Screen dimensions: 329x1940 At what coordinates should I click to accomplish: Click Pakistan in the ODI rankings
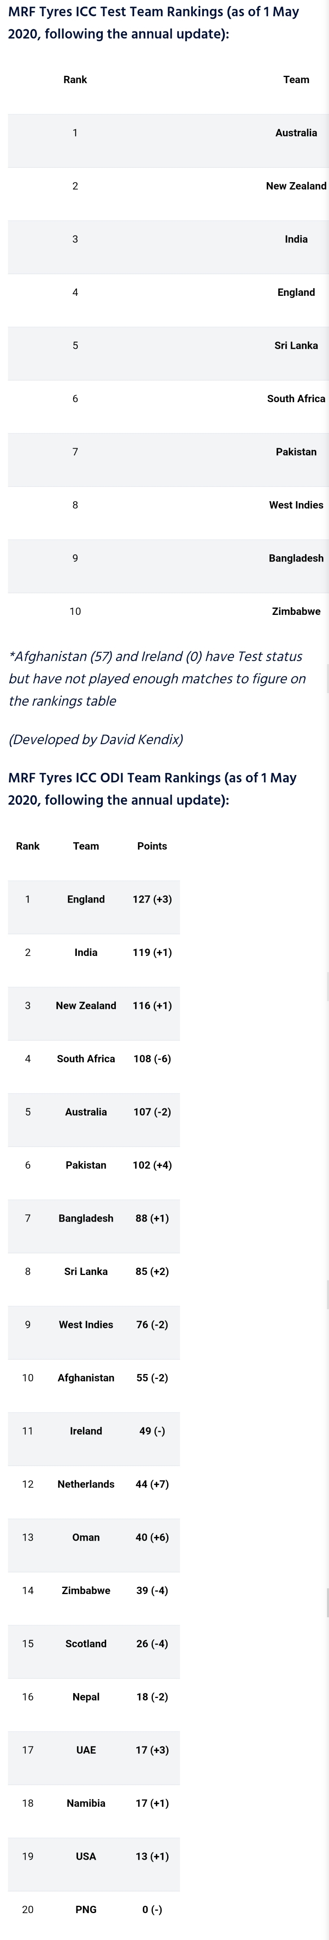click(86, 1165)
